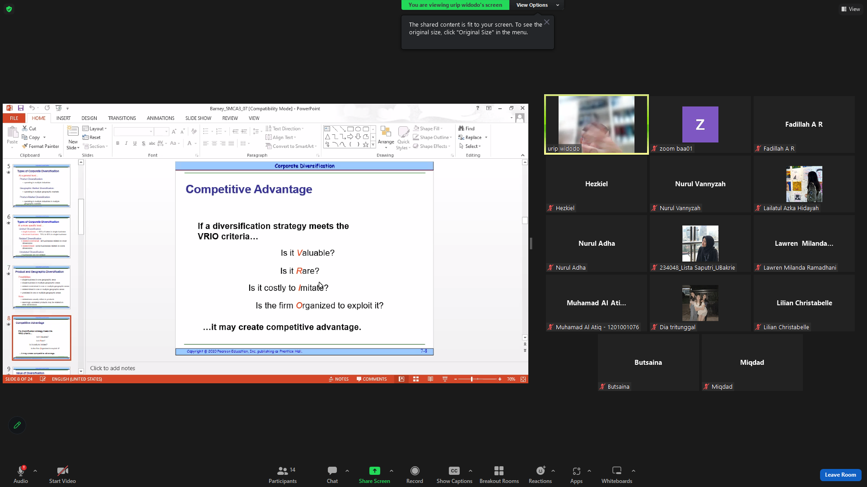Screen dimensions: 867x487
Task: Open the Layout dropdown in Slides group
Action: point(95,129)
